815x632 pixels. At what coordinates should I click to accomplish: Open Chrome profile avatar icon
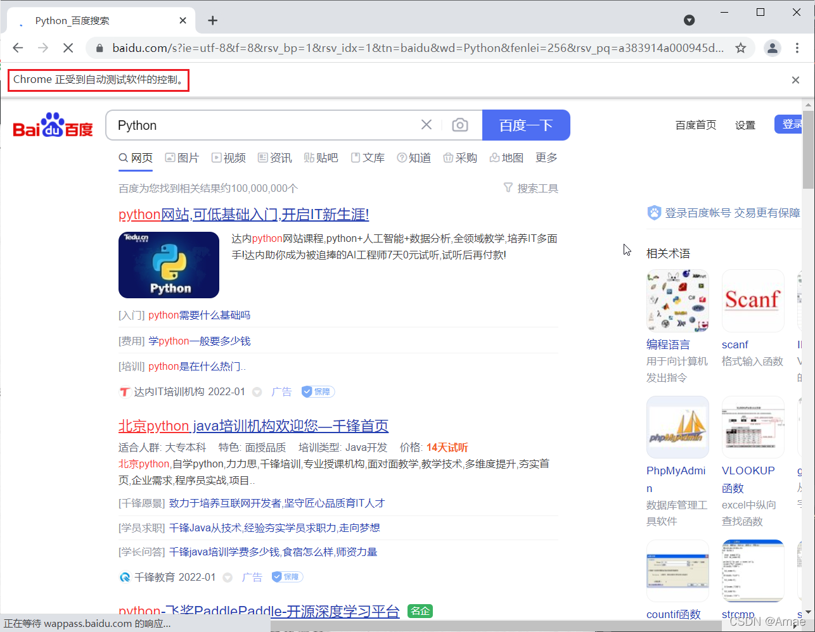[772, 48]
